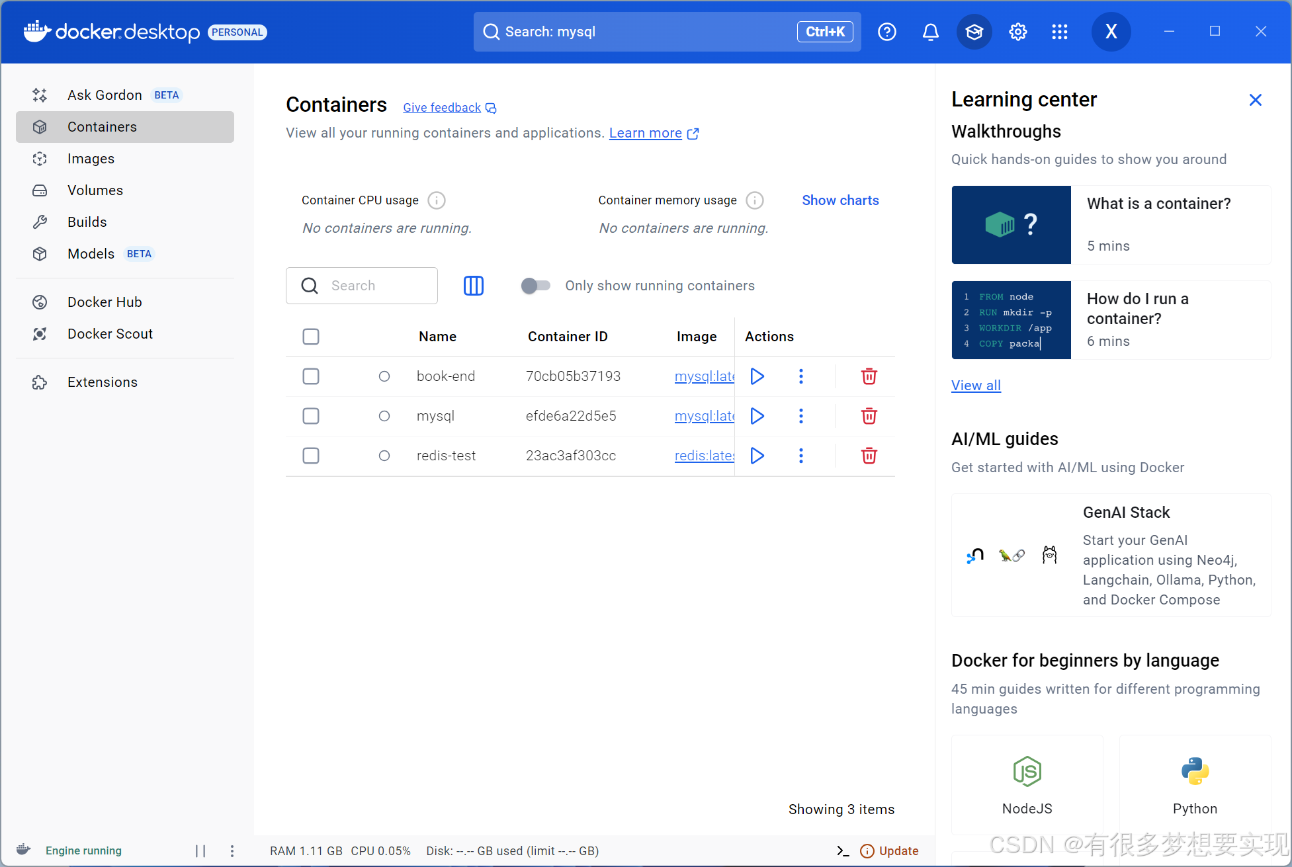
Task: Go to Models in sidebar
Action: (x=125, y=254)
